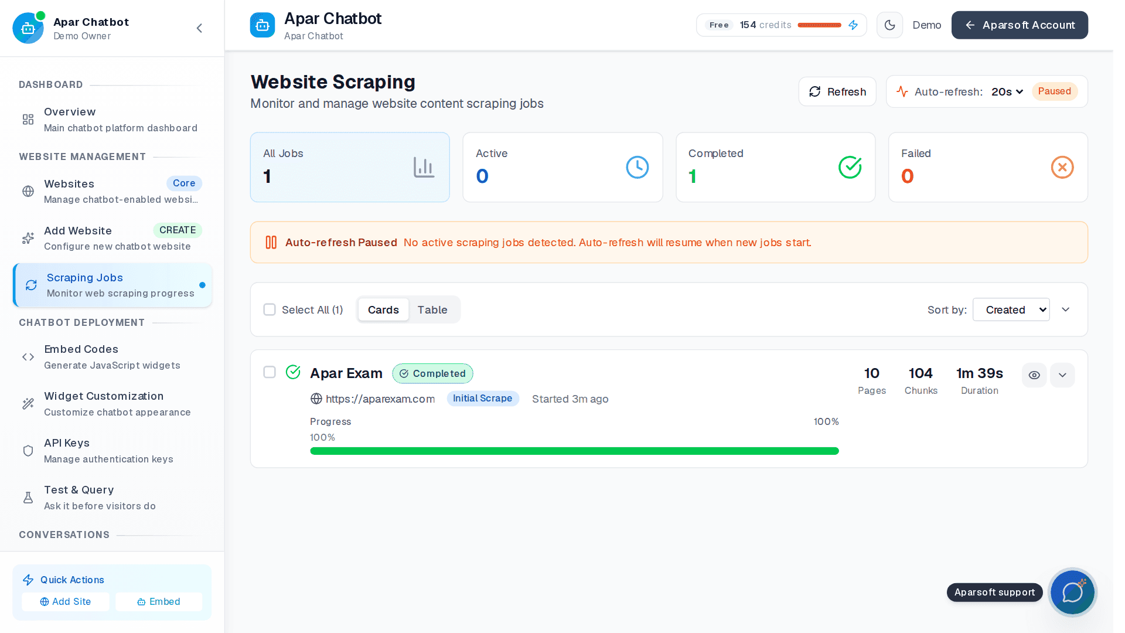Image resolution: width=1125 pixels, height=633 pixels.
Task: Click the Embed quick action button
Action: click(x=159, y=602)
